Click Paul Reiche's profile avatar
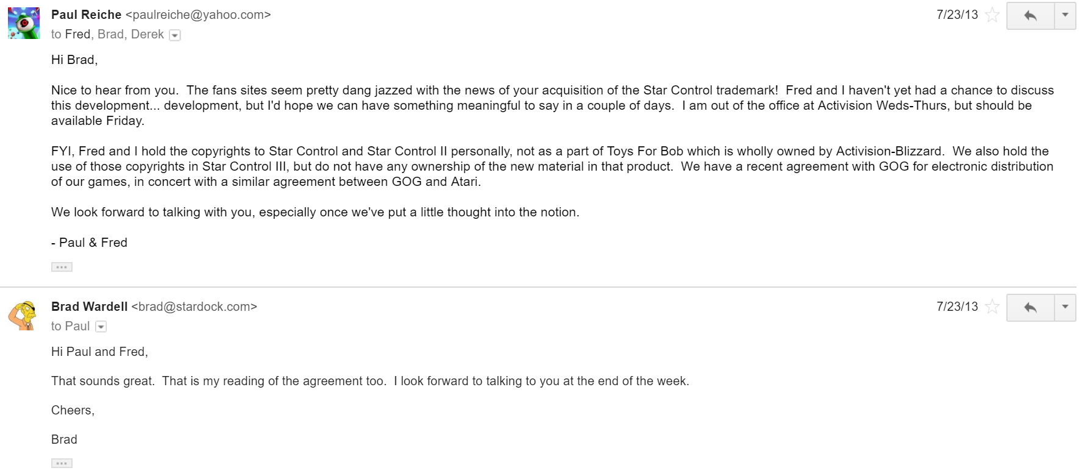Screen dimensions: 1085x476 tap(24, 23)
